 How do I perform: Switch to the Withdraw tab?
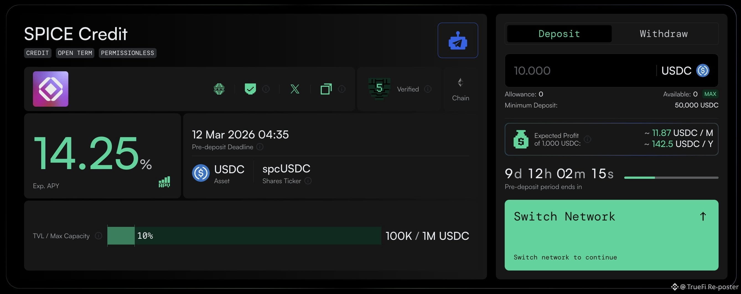664,34
